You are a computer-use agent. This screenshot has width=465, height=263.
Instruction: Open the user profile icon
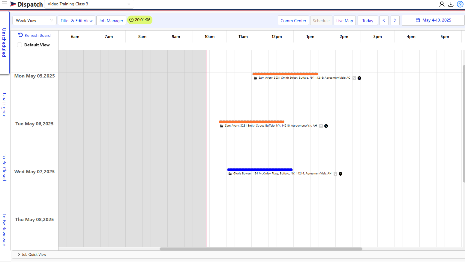[x=442, y=4]
